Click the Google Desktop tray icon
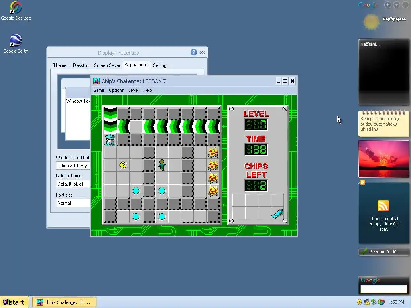This screenshot has width=411, height=308. click(381, 302)
